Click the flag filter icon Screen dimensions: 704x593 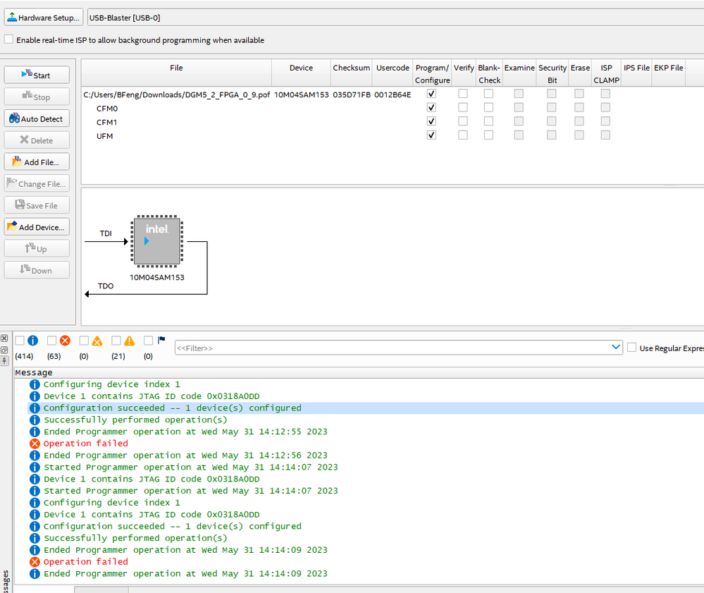coord(161,340)
